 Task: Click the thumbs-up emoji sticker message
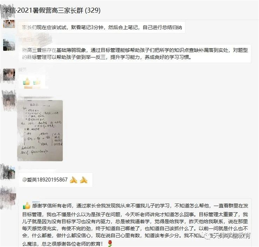tap(32, 82)
